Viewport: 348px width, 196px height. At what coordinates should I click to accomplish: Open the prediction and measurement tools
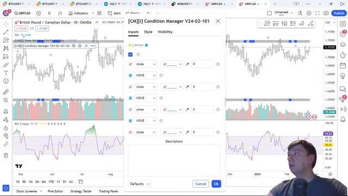click(x=6, y=57)
